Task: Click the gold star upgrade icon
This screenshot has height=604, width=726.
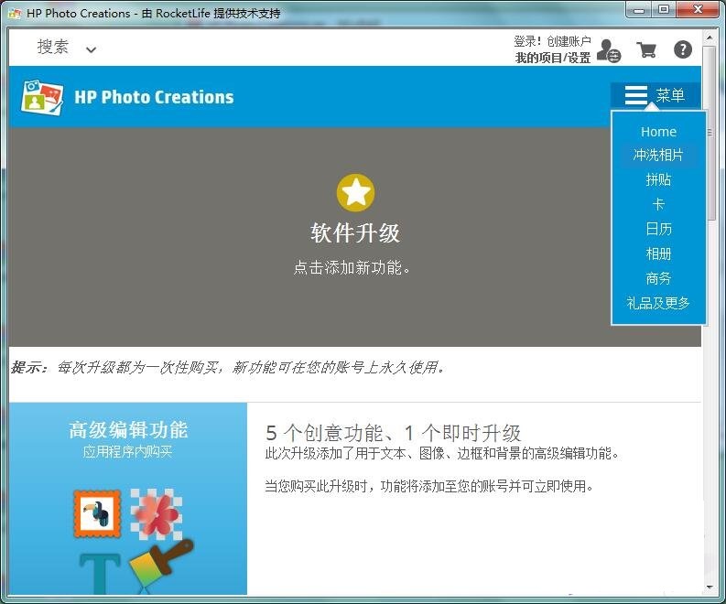Action: (x=355, y=192)
